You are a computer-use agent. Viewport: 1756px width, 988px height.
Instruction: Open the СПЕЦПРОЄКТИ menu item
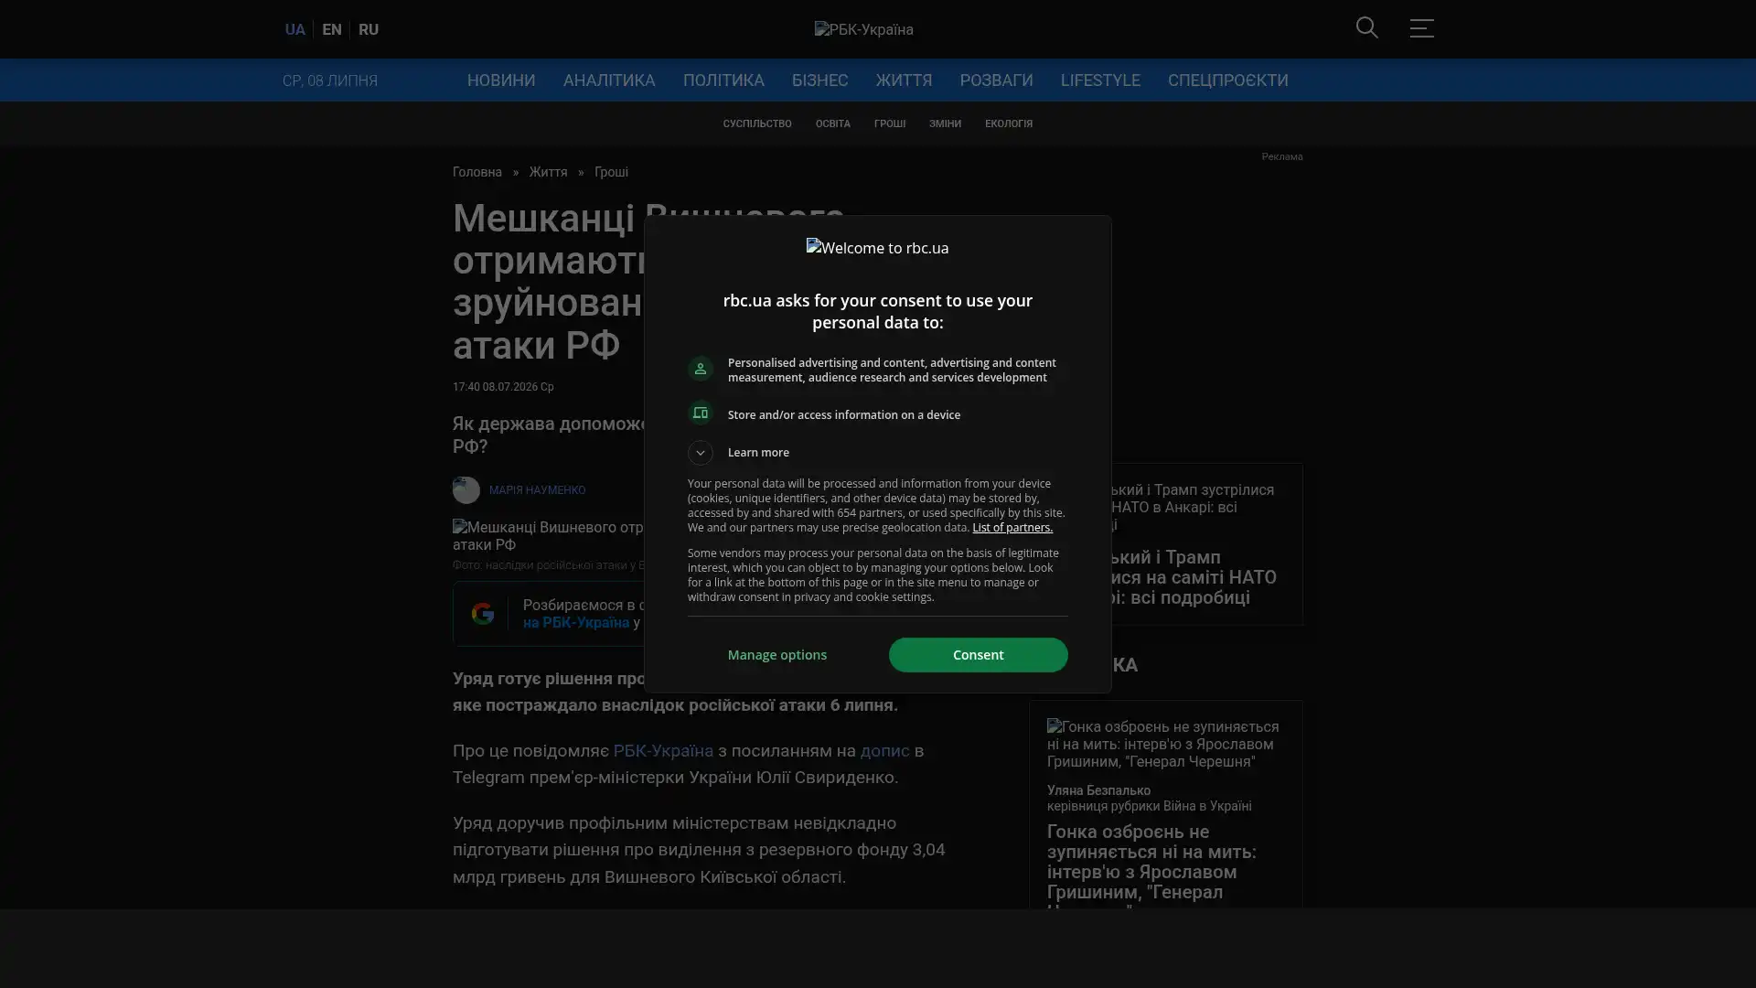tap(1227, 81)
